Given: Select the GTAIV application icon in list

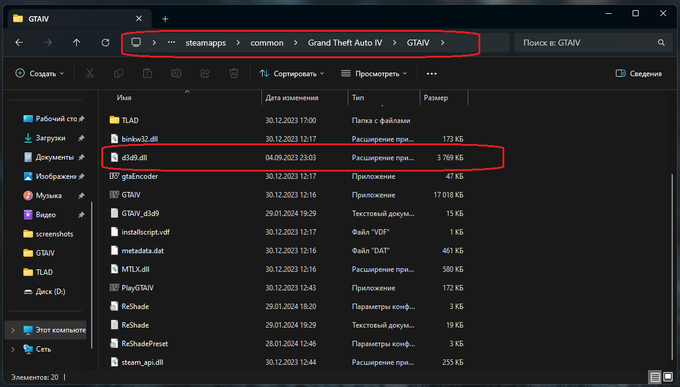Looking at the screenshot, I should pyautogui.click(x=115, y=195).
